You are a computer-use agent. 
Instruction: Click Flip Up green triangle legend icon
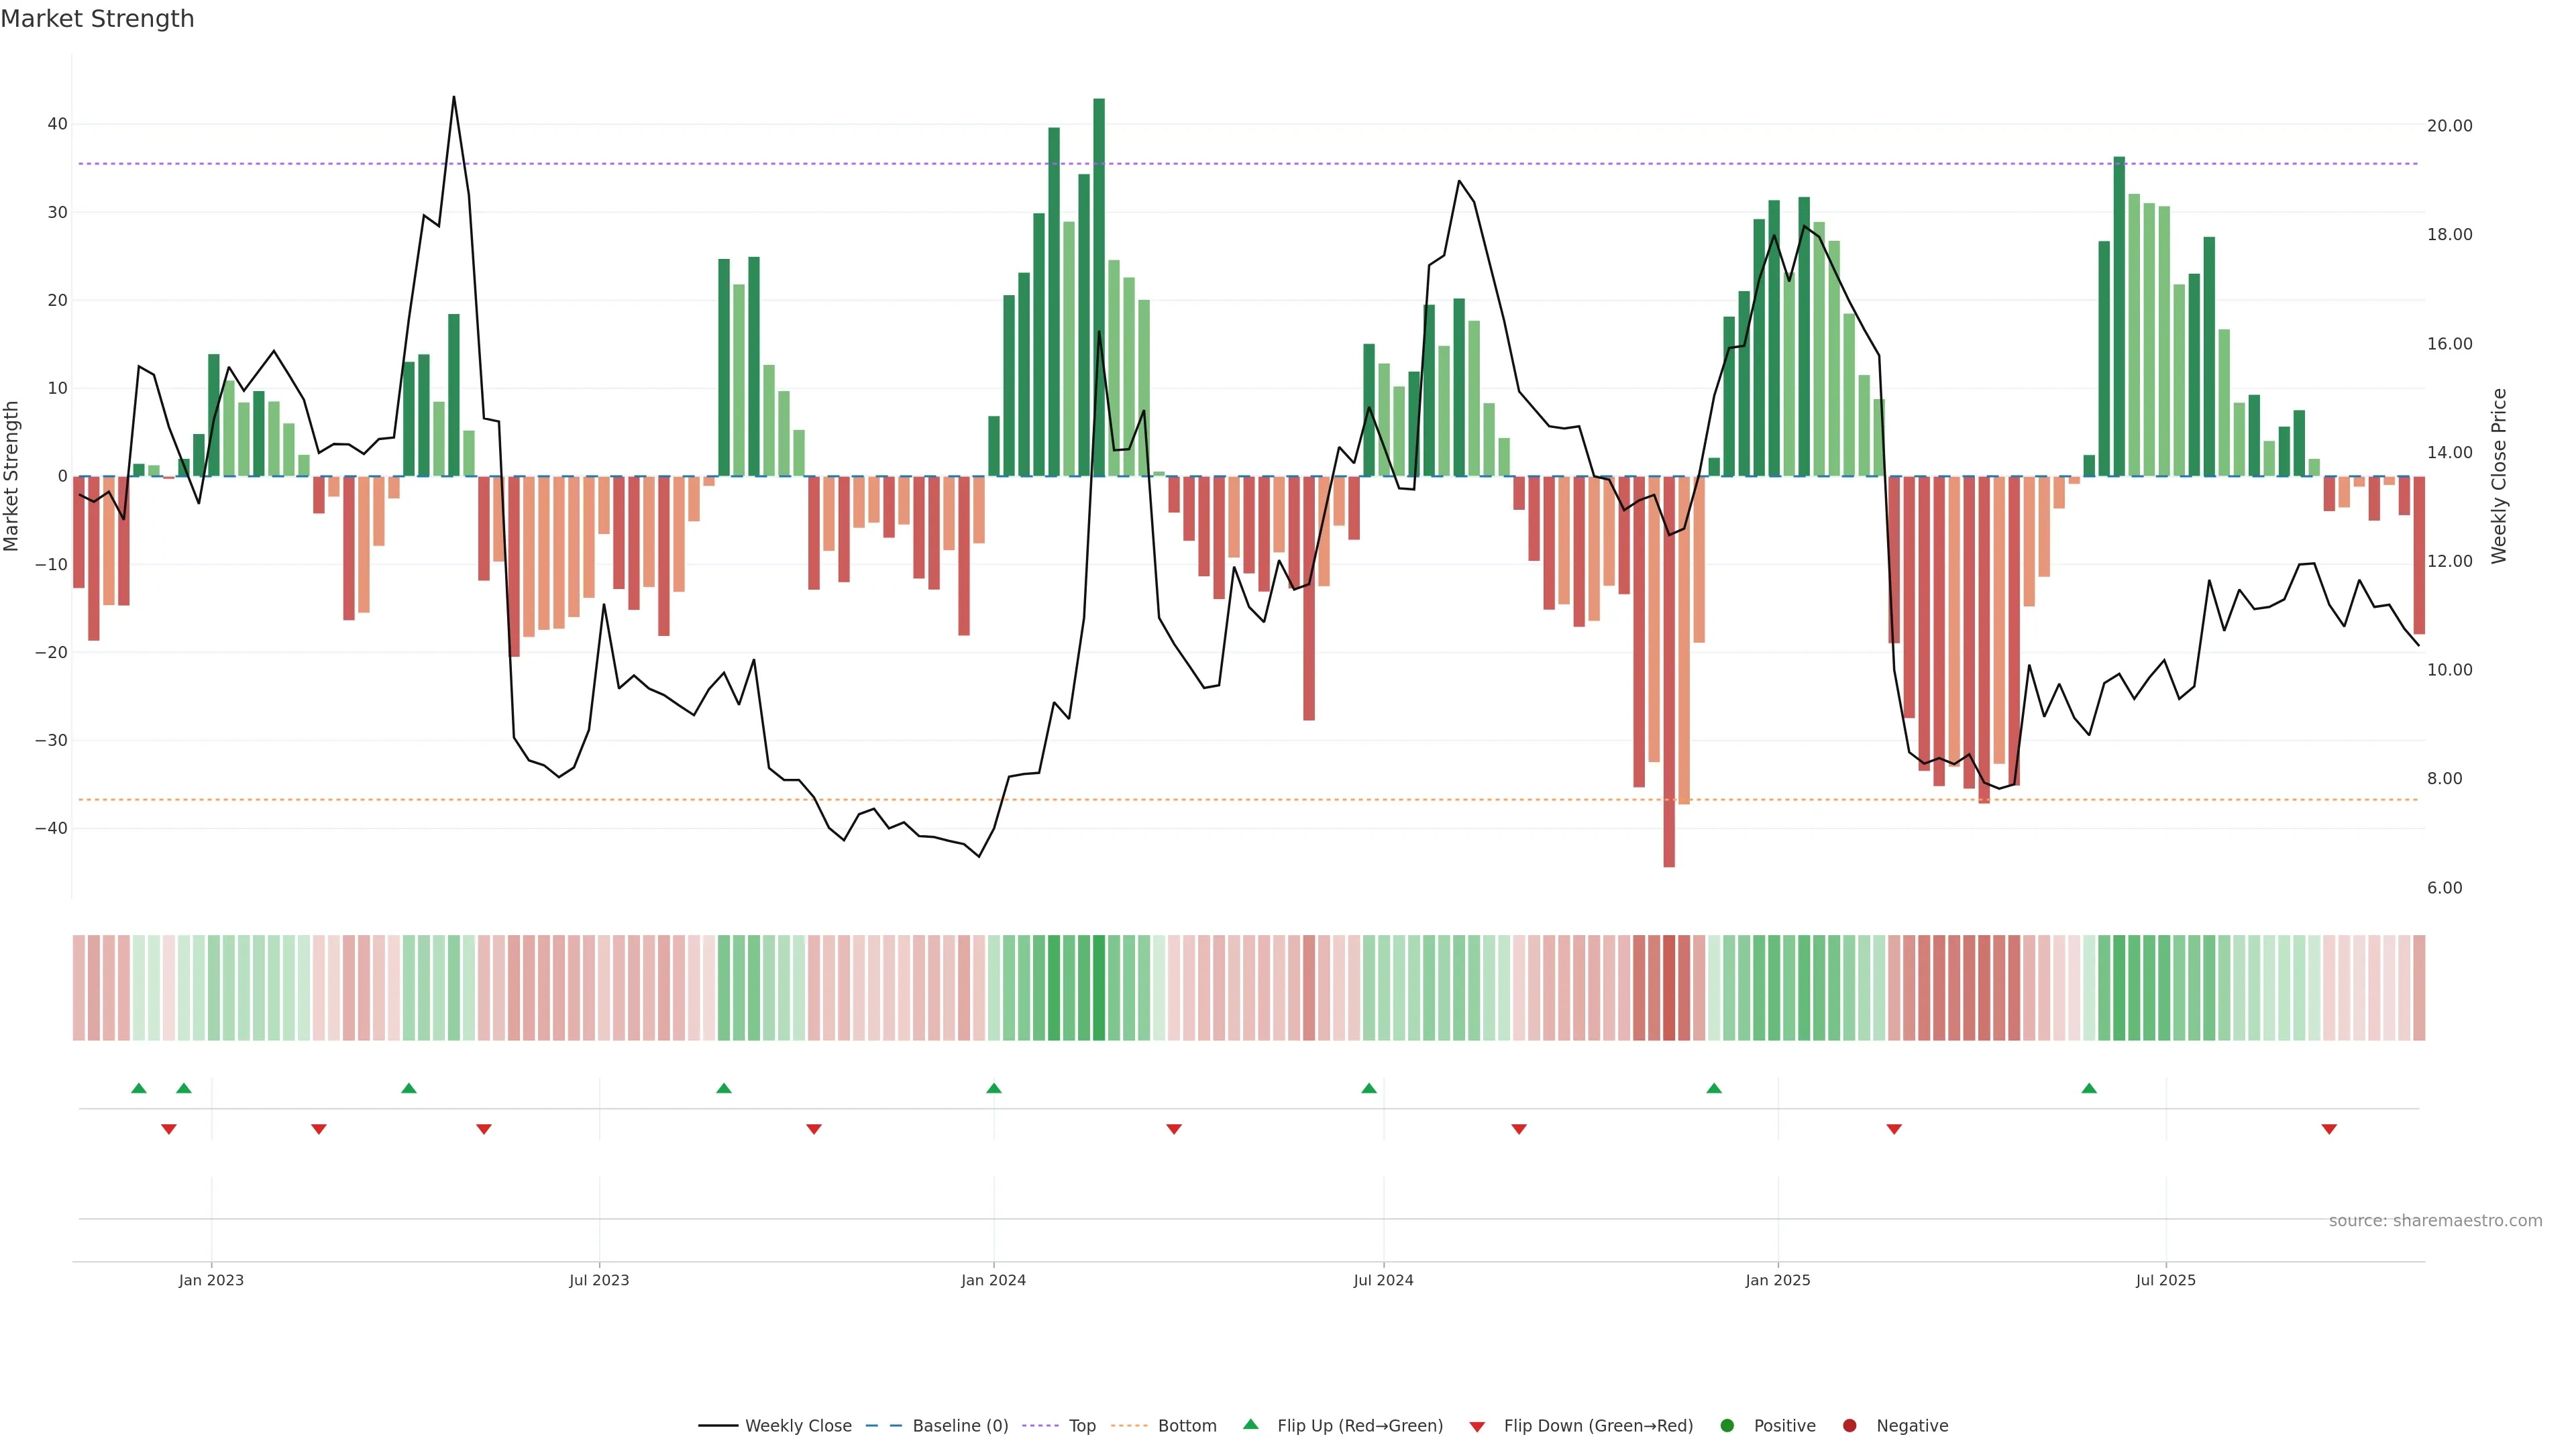click(x=1250, y=1424)
